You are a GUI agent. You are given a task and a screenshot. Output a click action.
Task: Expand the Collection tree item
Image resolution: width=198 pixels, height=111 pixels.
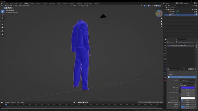tap(166, 10)
